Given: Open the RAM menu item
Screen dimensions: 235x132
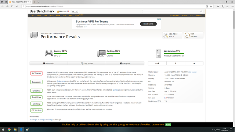Looking at the screenshot, I should click(x=58, y=15).
